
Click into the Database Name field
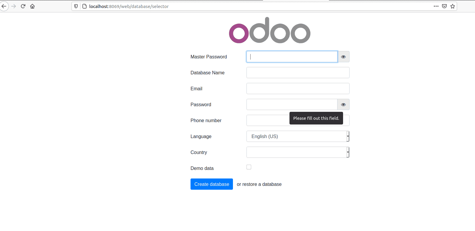[298, 73]
